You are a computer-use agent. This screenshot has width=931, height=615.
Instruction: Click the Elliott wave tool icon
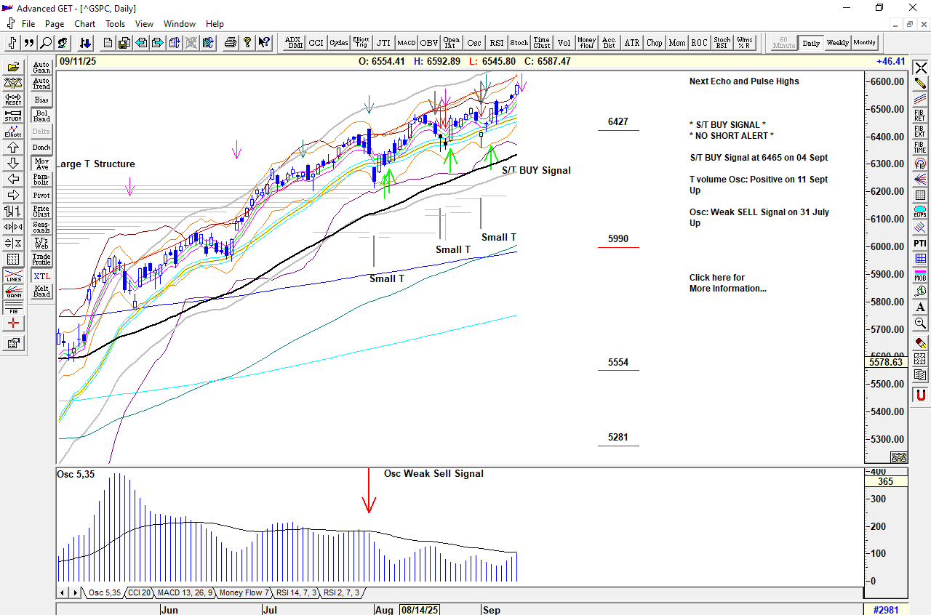(x=13, y=131)
